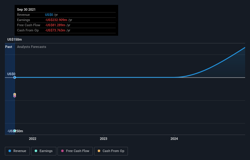Toggle the Cash From Op legend button

pyautogui.click(x=111, y=151)
